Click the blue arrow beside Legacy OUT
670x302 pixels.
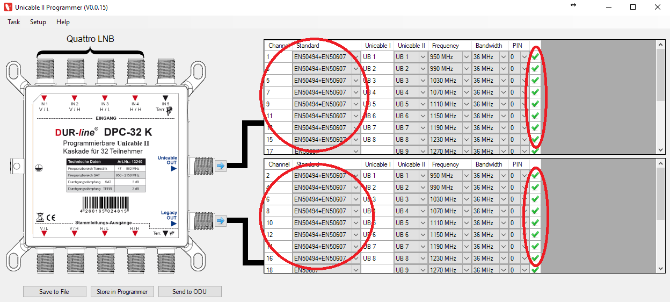coord(220,221)
